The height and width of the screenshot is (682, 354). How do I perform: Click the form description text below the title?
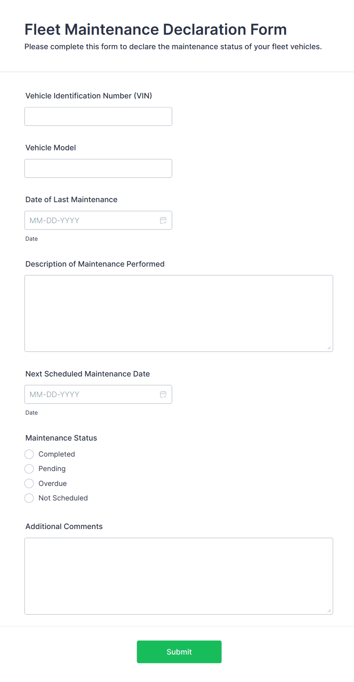[x=173, y=47]
